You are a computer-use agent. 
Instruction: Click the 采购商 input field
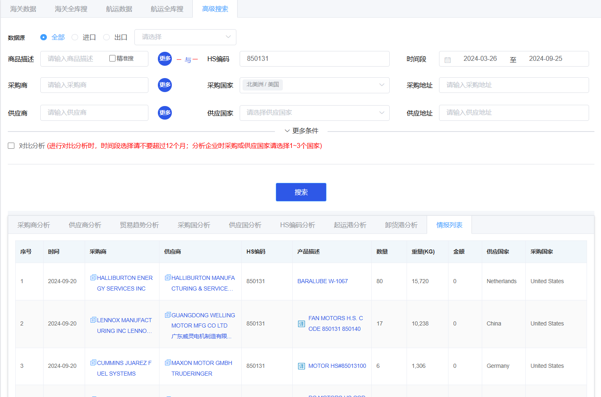pos(94,85)
